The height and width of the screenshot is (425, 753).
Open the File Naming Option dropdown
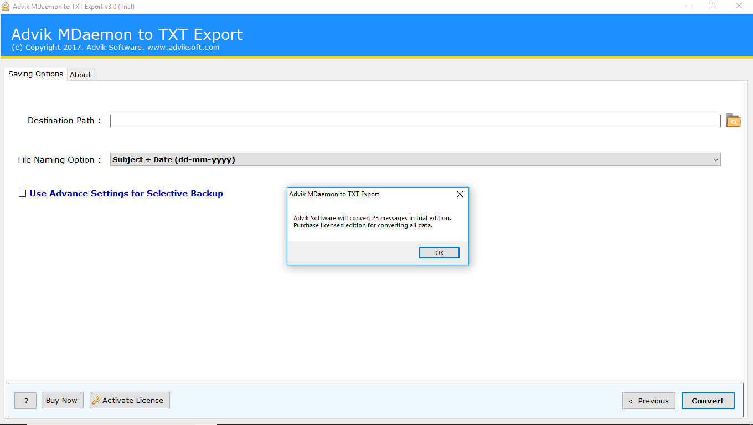point(415,159)
